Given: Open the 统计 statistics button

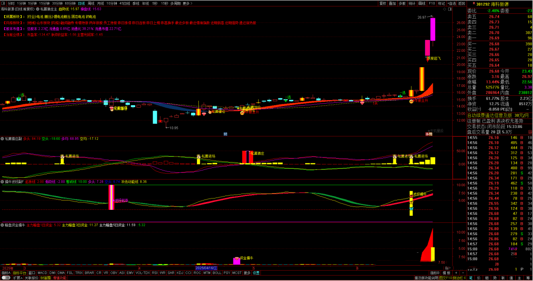Looking at the screenshot, I should coord(412,3).
